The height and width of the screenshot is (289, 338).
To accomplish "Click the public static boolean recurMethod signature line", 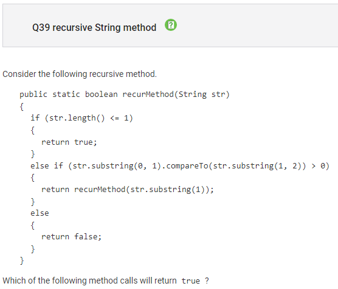I will tap(125, 95).
